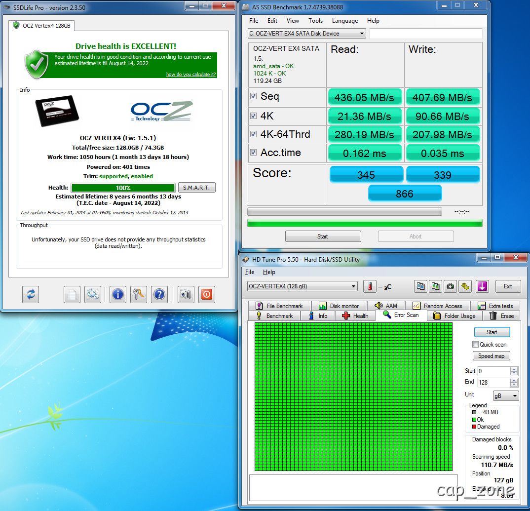Open the AS SSD View menu
This screenshot has width=530, height=511.
click(x=293, y=21)
